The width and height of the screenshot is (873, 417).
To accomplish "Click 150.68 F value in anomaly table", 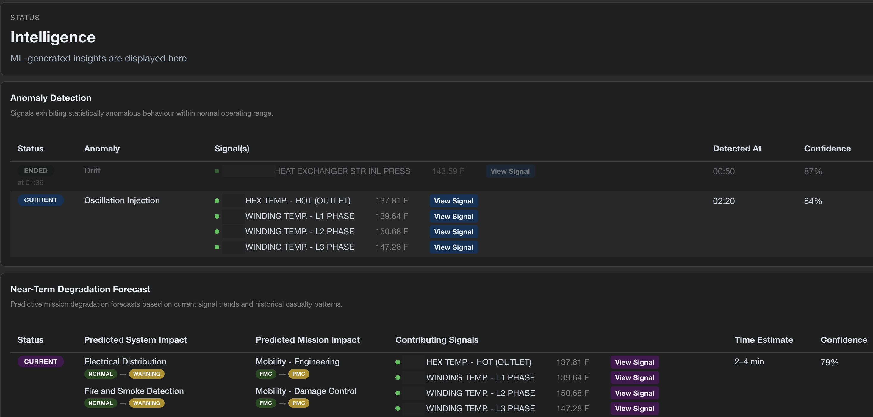I will pos(392,231).
